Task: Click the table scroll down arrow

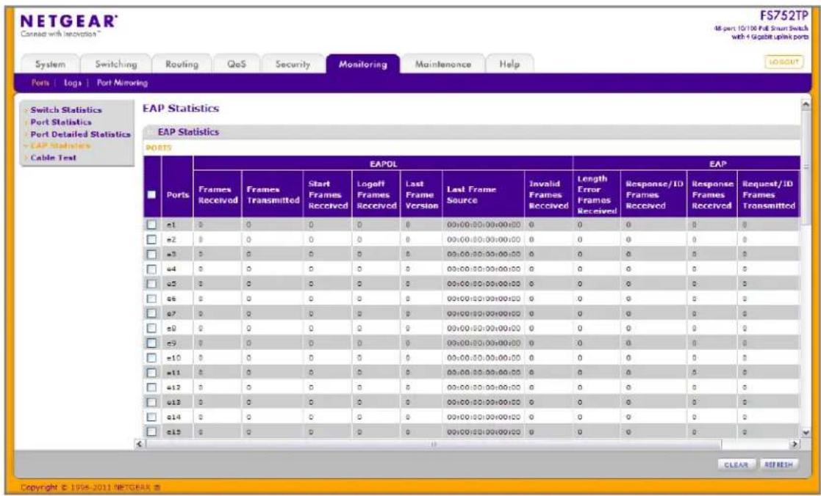Action: pos(806,433)
